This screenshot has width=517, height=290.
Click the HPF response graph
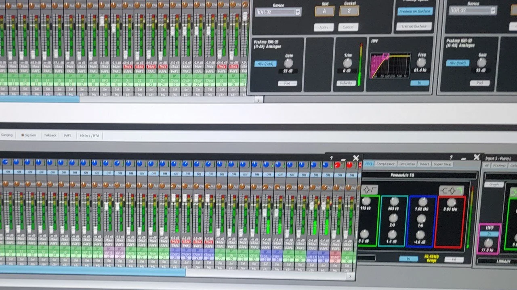click(x=390, y=65)
